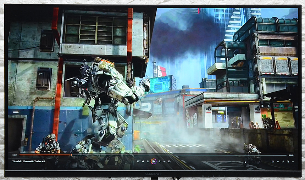The height and width of the screenshot is (180, 305).
Task: Jump to the next track
Action: [164, 161]
